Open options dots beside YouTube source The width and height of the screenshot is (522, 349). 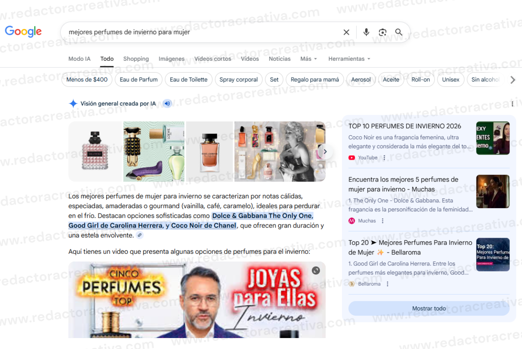click(x=384, y=158)
